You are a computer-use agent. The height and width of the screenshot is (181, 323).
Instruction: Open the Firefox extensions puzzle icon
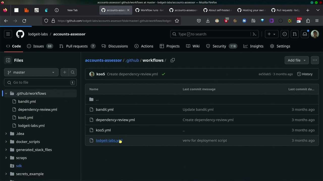[x=308, y=21]
